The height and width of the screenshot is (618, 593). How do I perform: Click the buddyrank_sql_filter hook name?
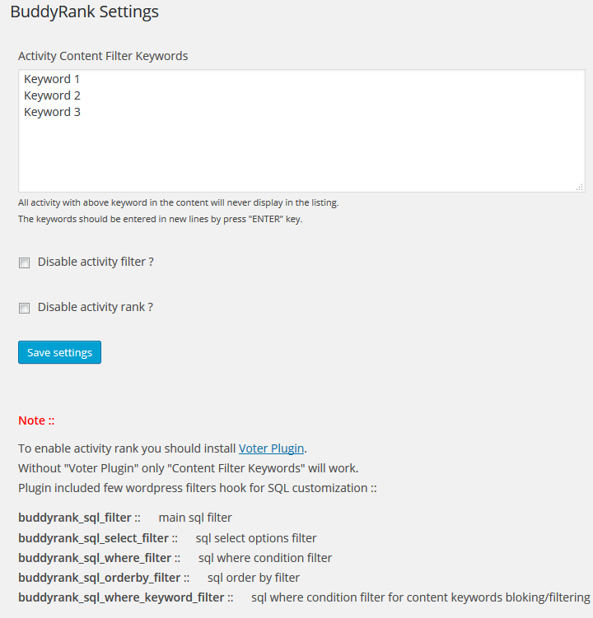pos(75,518)
